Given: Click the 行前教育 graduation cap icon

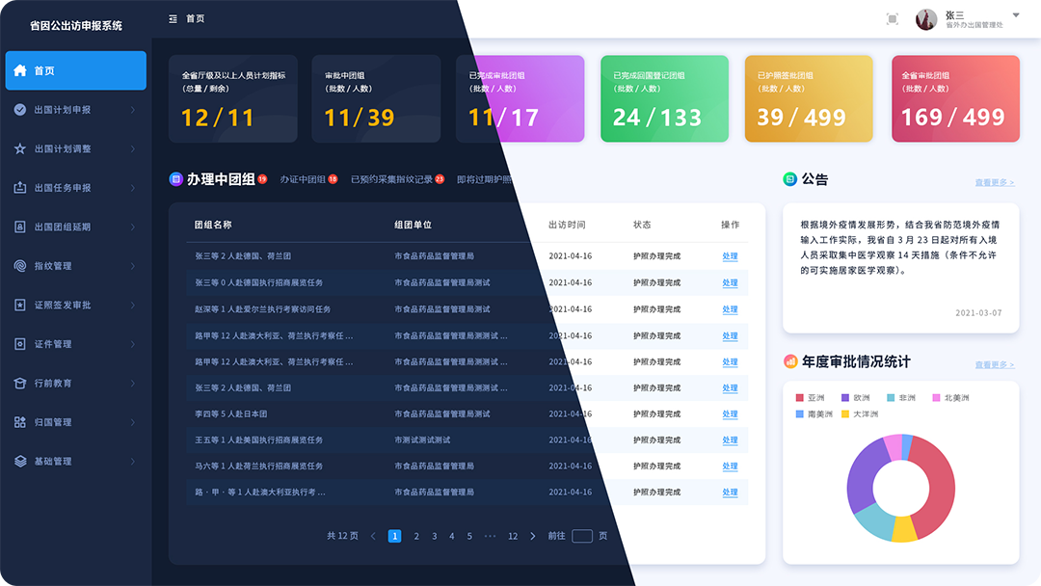Looking at the screenshot, I should click(20, 383).
